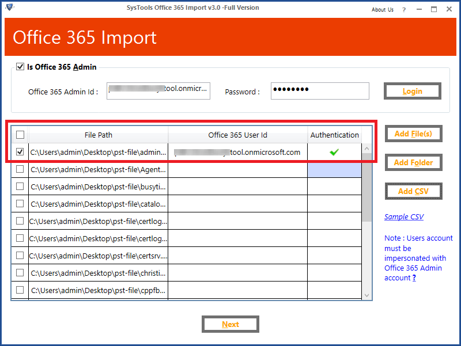This screenshot has width=461, height=346.
Task: Check the Agent pst-file row checkbox
Action: tap(20, 169)
